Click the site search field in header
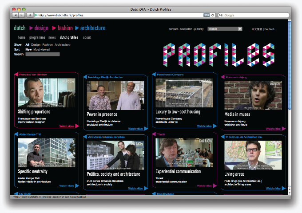 [x=223, y=29]
